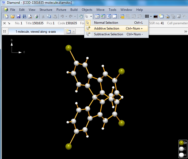Choose Normal Selection mode
The width and height of the screenshot is (188, 159).
click(x=106, y=23)
